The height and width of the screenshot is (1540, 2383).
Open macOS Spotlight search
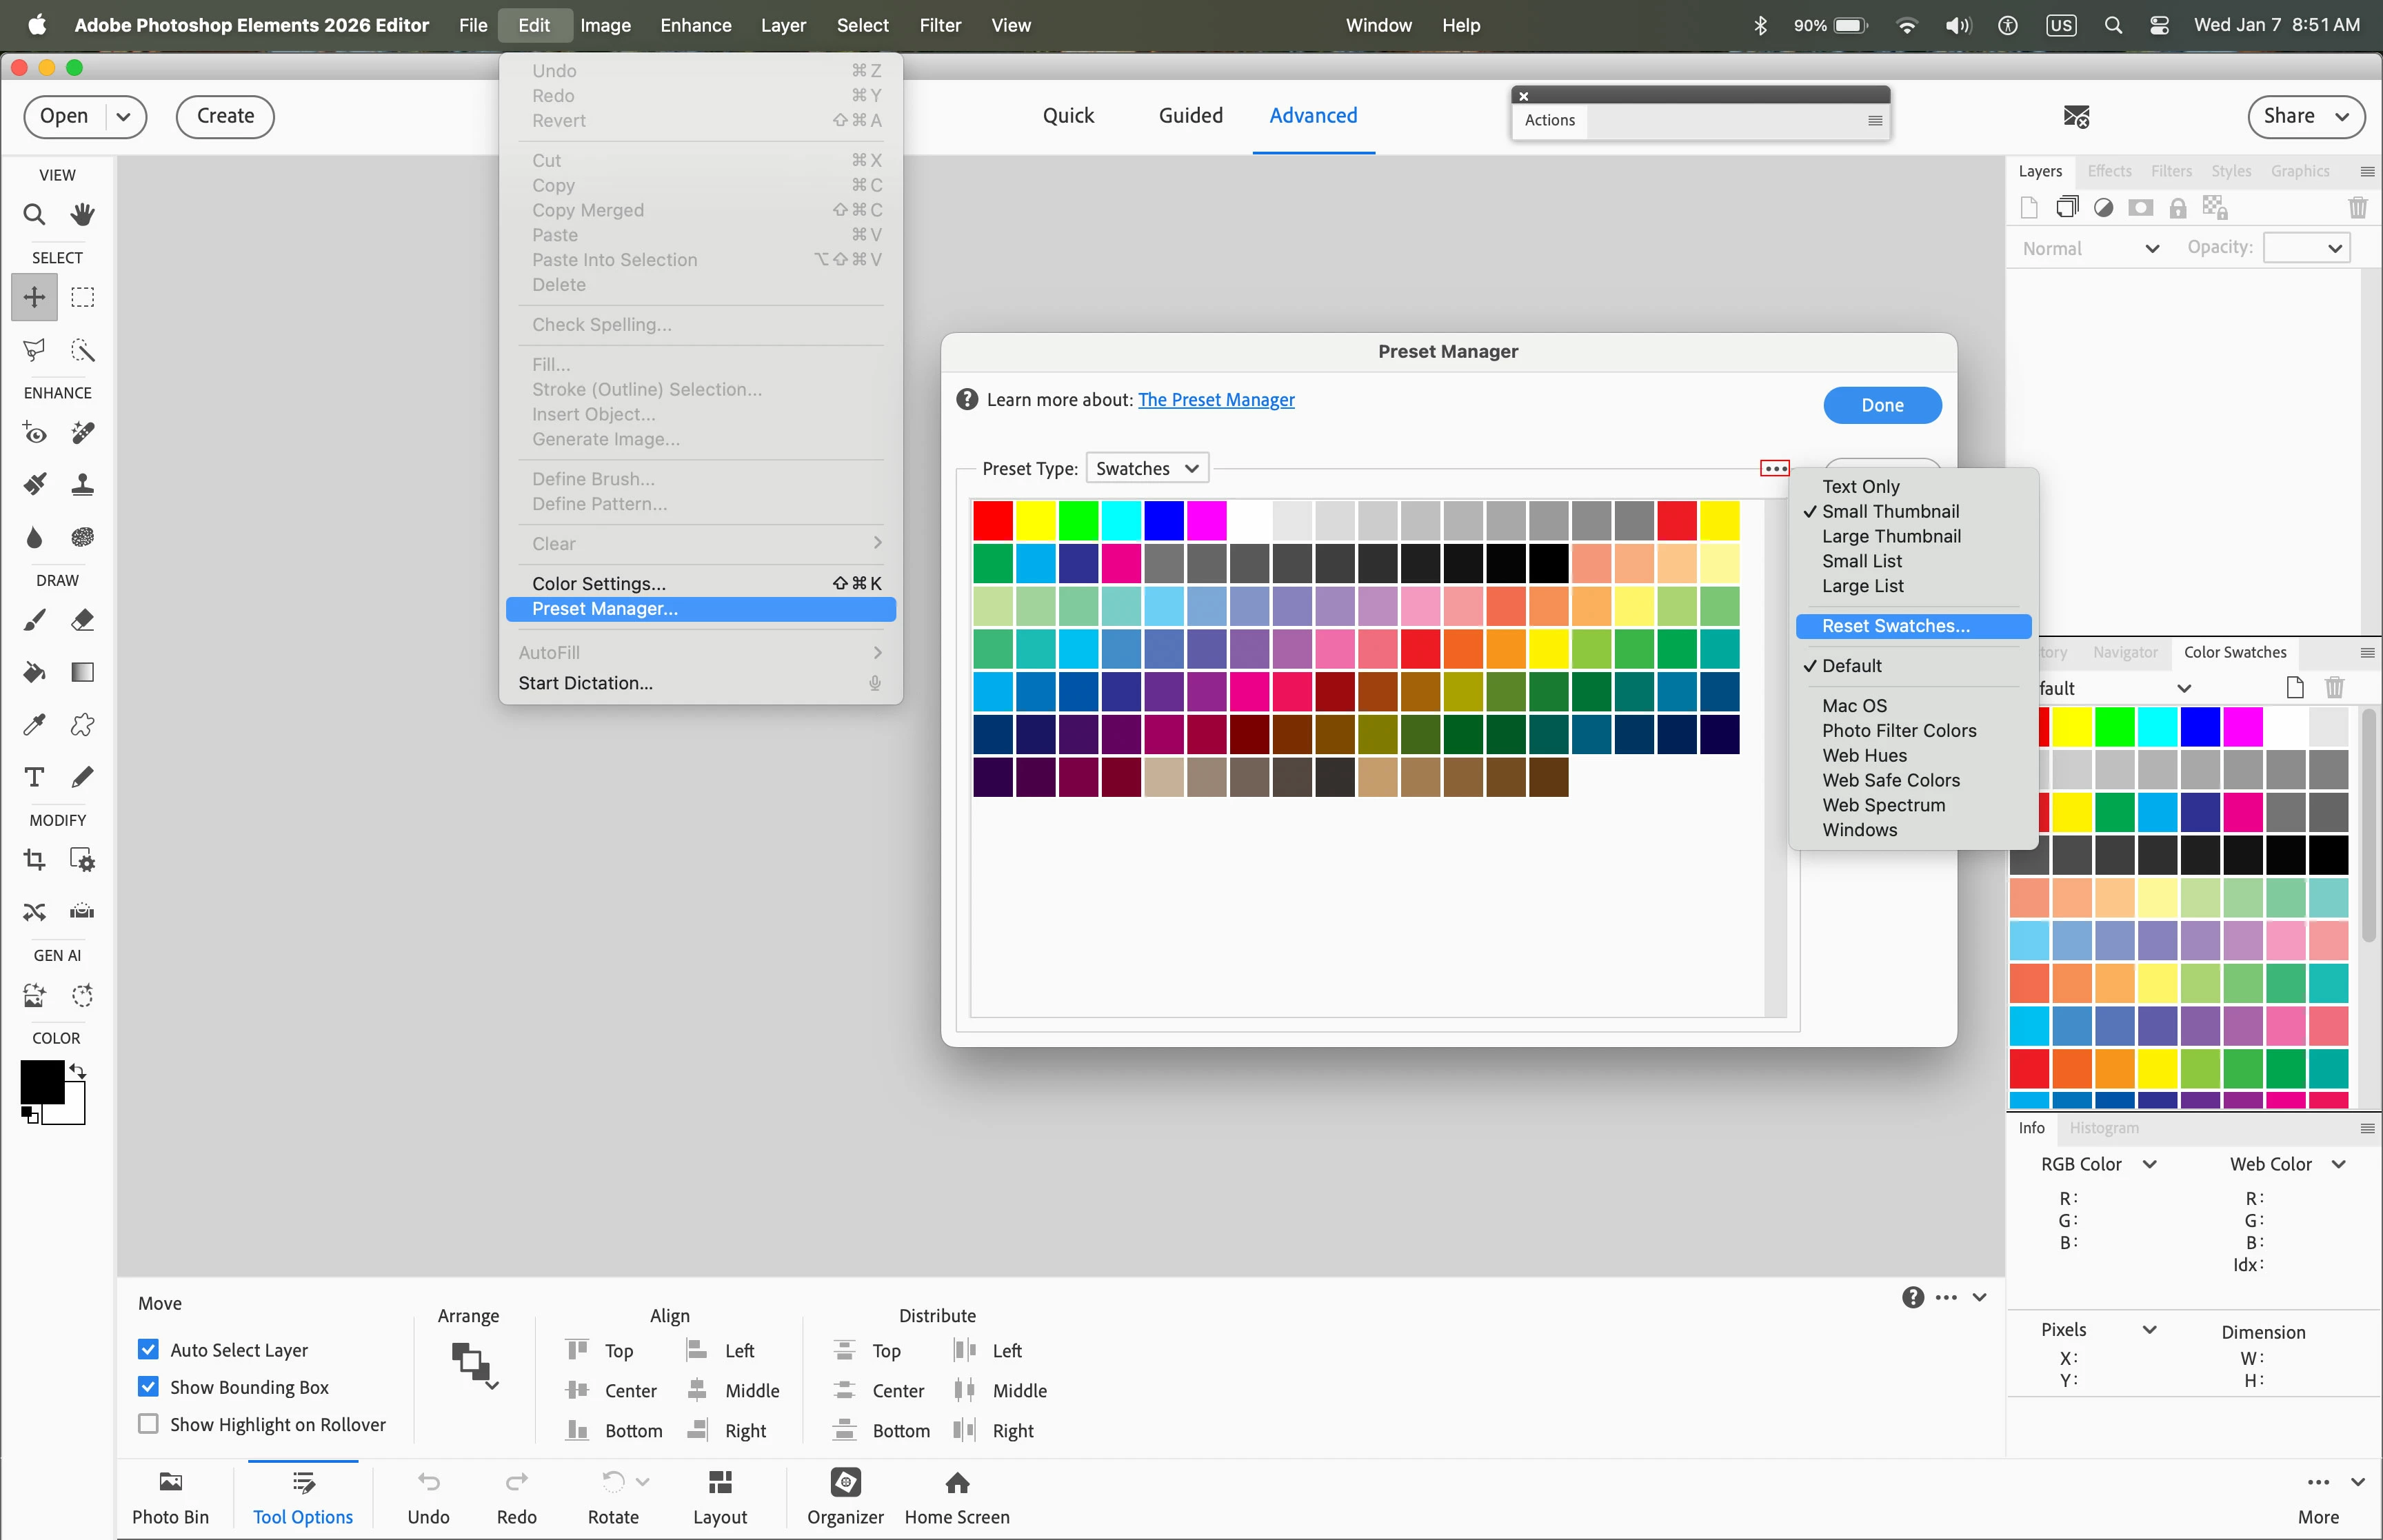click(x=2113, y=25)
